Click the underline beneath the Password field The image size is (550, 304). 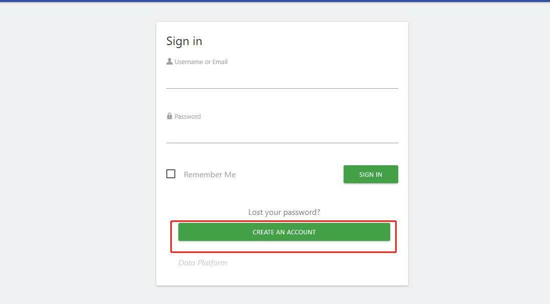[282, 143]
